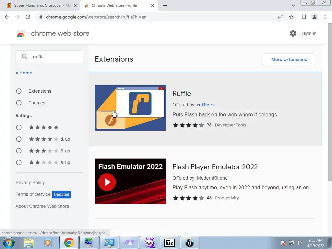
Task: Open the purple spiky creature taskbar icon
Action: pos(149,243)
